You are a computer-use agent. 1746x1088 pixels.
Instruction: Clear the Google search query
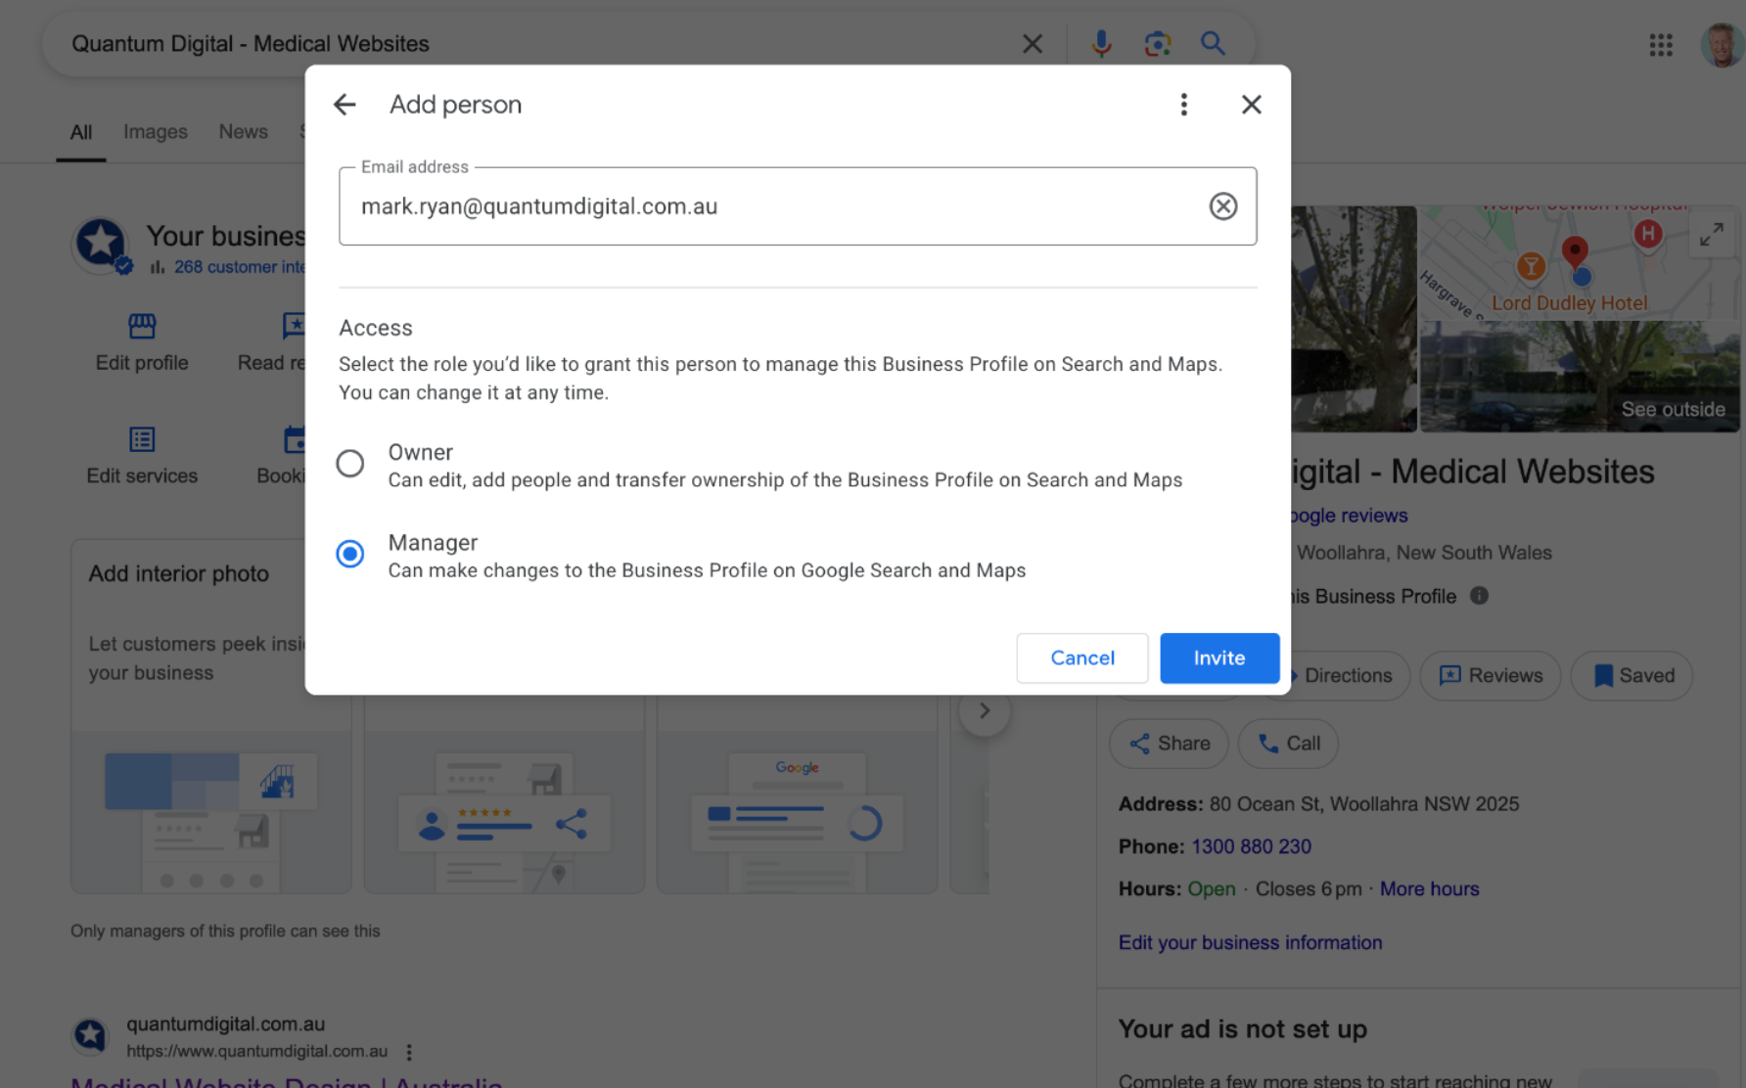pyautogui.click(x=1032, y=44)
